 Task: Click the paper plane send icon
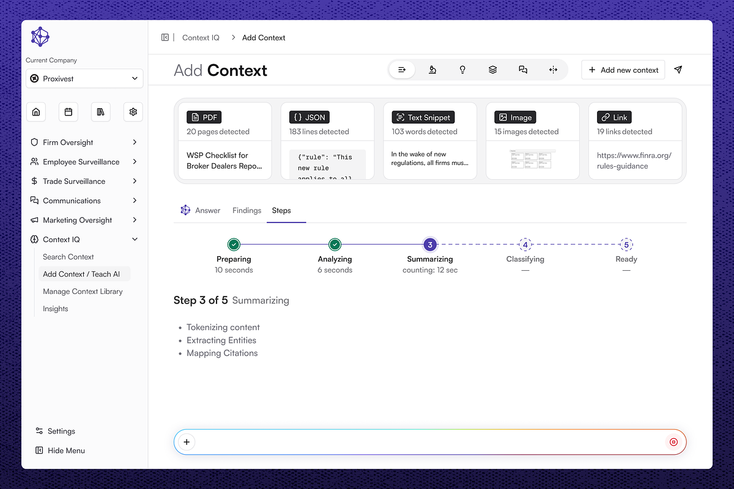(x=678, y=70)
